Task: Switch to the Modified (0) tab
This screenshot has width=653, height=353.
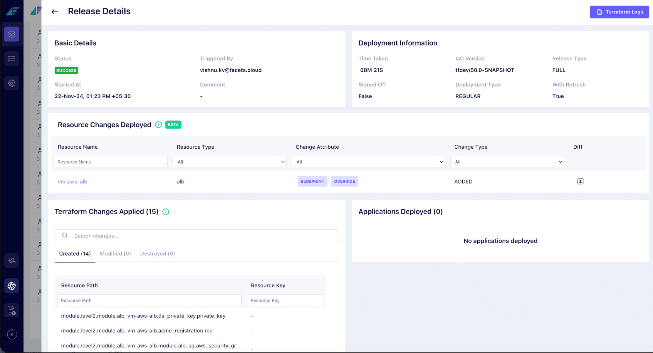Action: tap(115, 254)
